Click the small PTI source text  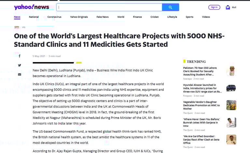coord(24,28)
